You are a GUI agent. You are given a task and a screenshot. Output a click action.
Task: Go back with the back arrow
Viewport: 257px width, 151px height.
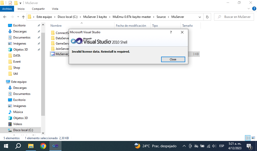5,17
